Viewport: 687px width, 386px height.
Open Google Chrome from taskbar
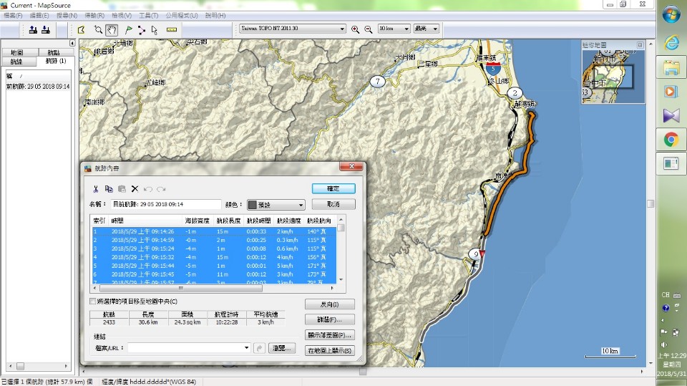tap(671, 140)
